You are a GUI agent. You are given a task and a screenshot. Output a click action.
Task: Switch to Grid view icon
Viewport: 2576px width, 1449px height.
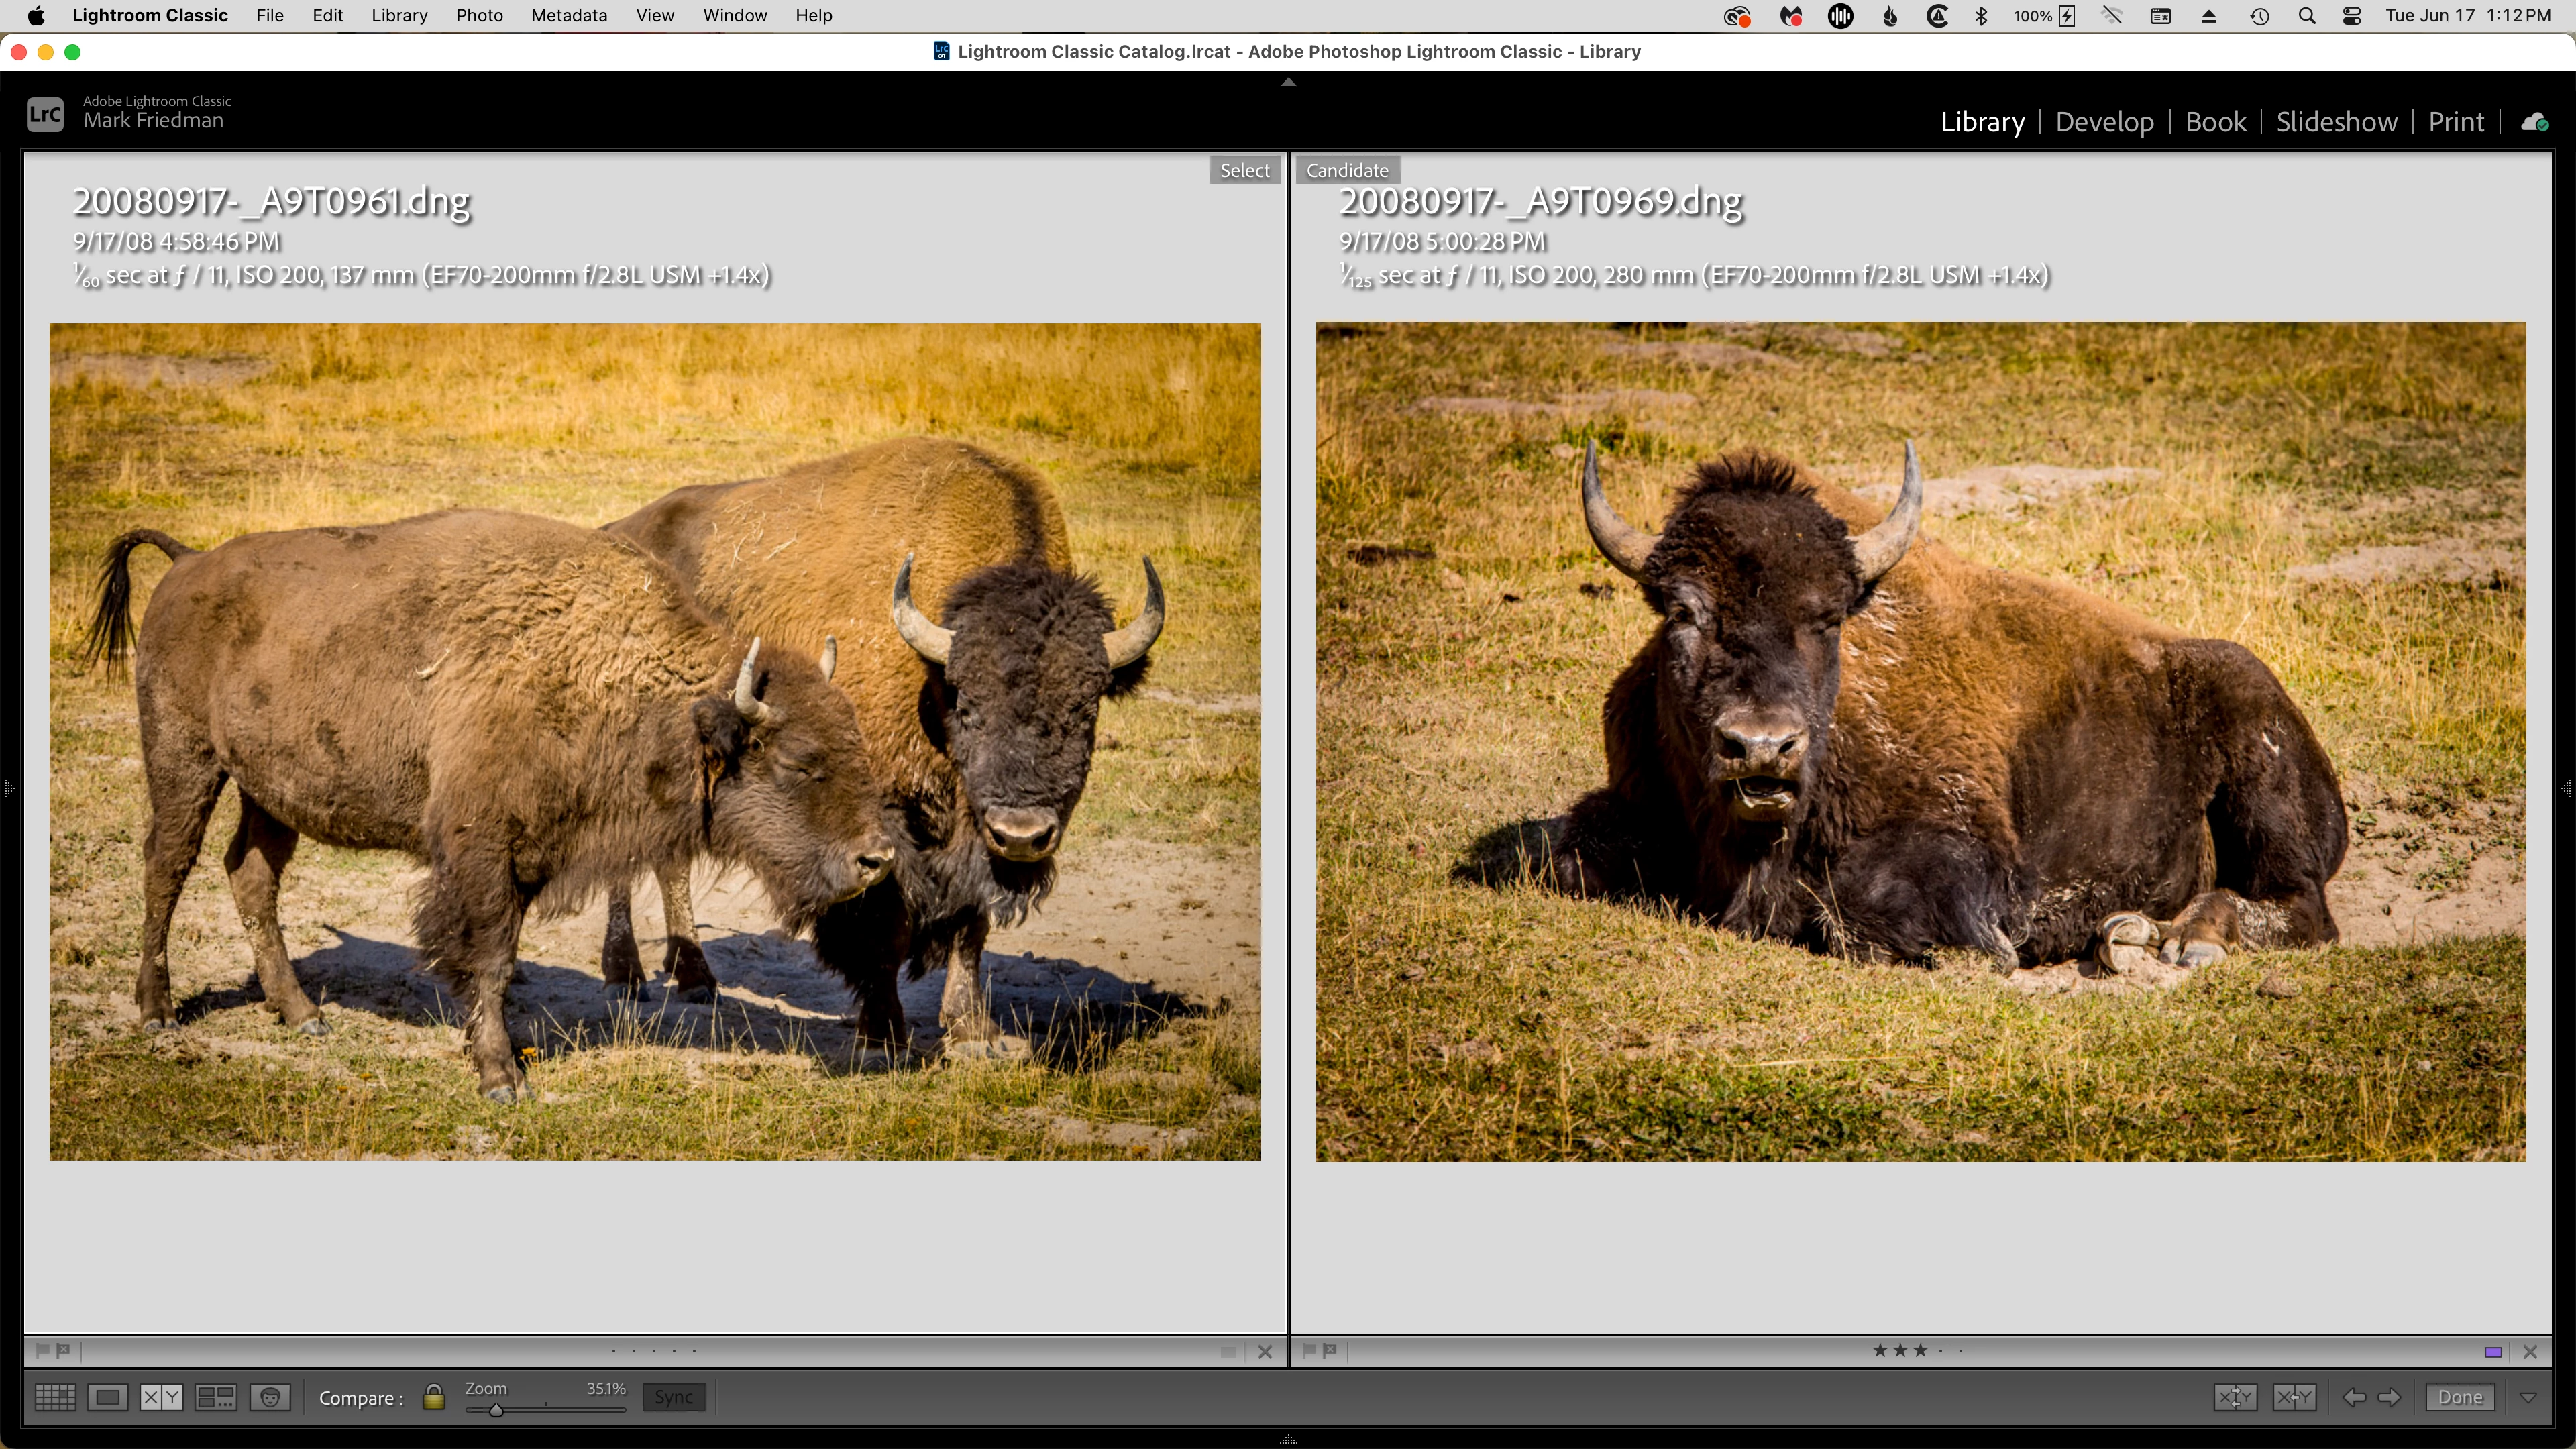point(55,1398)
